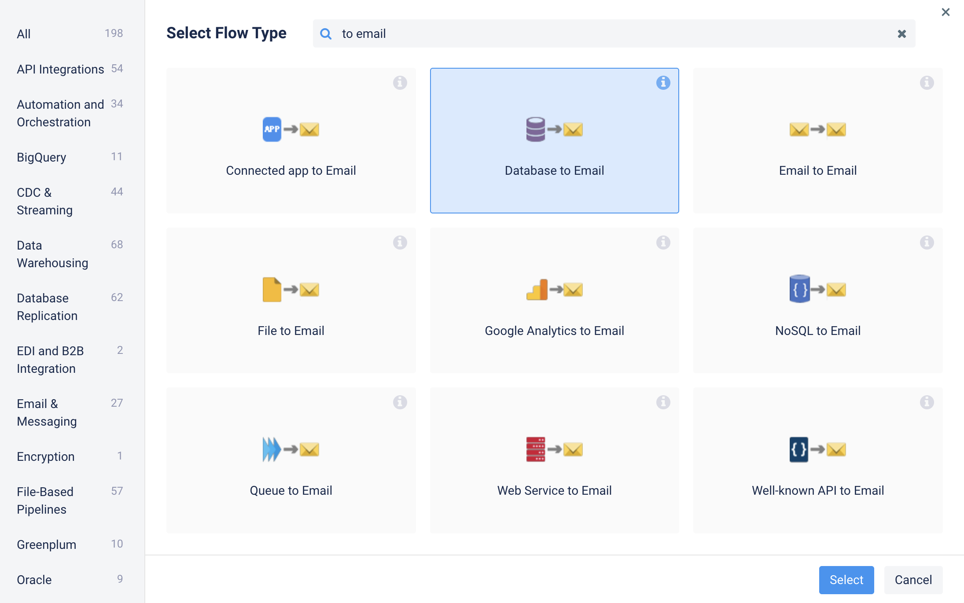Click the flow type search field
This screenshot has height=603, width=964.
click(x=614, y=33)
